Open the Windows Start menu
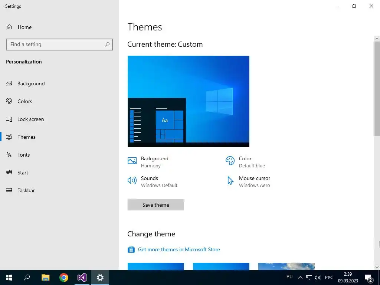Screen dimensions: 380x285 [x=9, y=278]
